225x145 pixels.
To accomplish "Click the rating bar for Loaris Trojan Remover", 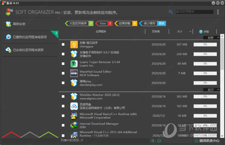I will (205, 64).
